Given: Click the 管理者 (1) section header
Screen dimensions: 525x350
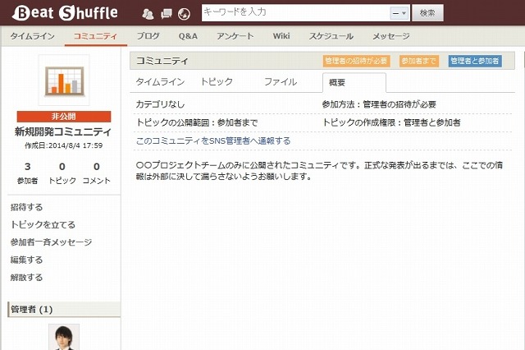Looking at the screenshot, I should [64, 309].
